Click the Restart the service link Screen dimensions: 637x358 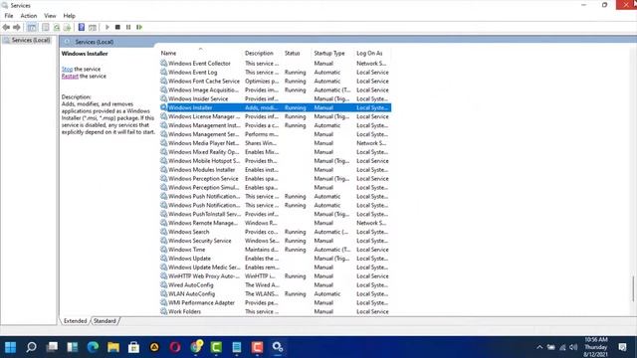70,76
